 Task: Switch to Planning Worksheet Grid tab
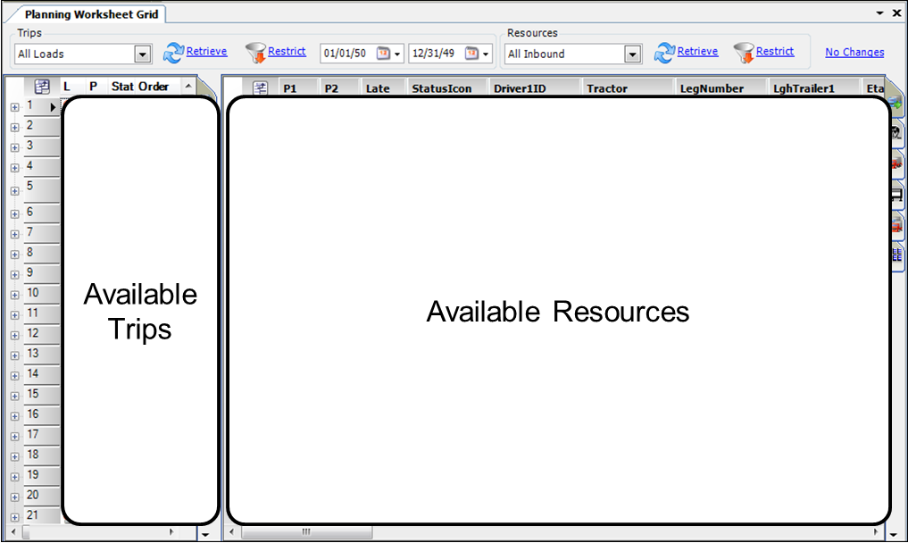(91, 14)
